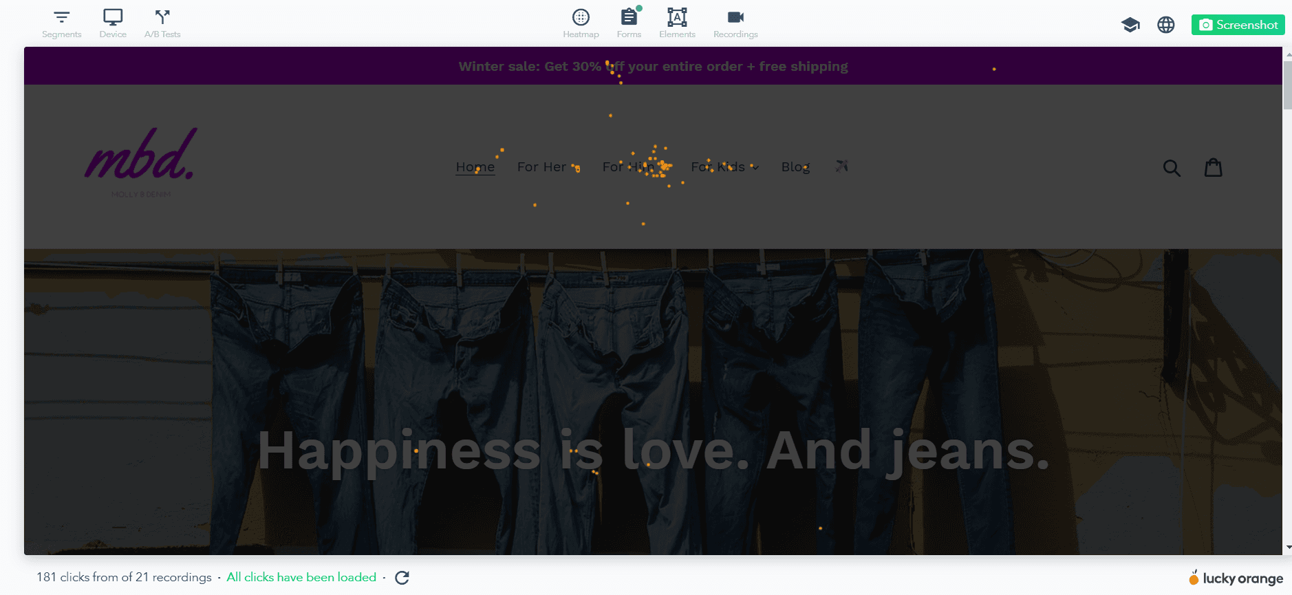Click 'All clicks have been loaded' text
Screen dimensions: 1292x595
[301, 577]
